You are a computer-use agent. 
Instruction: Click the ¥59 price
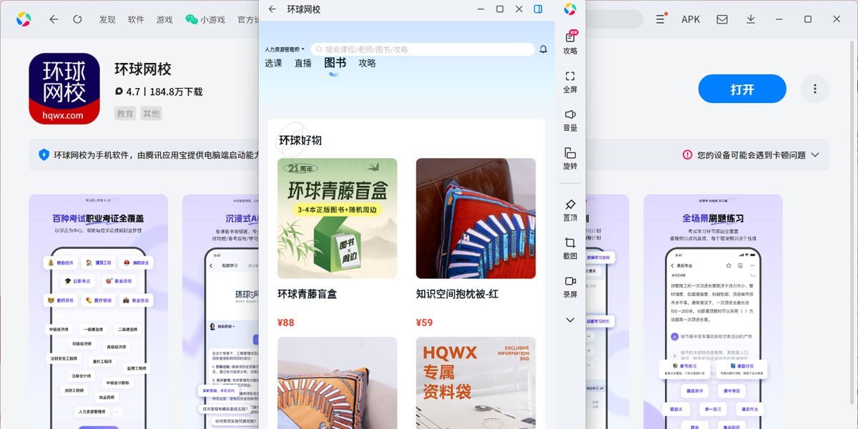click(425, 322)
